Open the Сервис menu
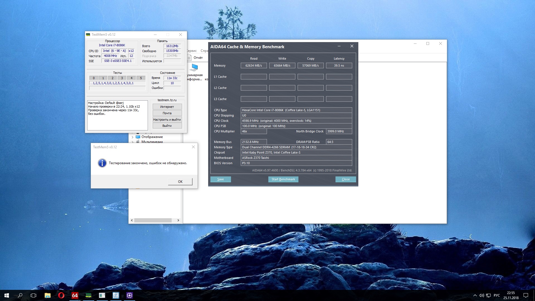Screen dimensions: 535x301 tap(192, 51)
